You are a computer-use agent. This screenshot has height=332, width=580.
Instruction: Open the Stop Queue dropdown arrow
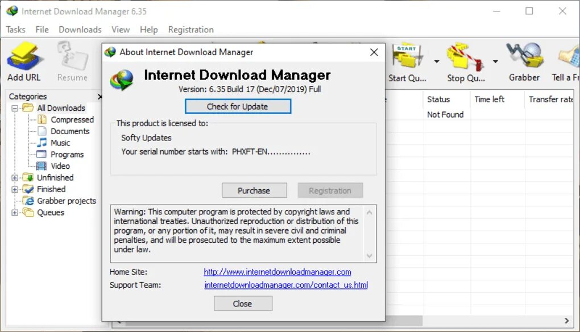[495, 61]
